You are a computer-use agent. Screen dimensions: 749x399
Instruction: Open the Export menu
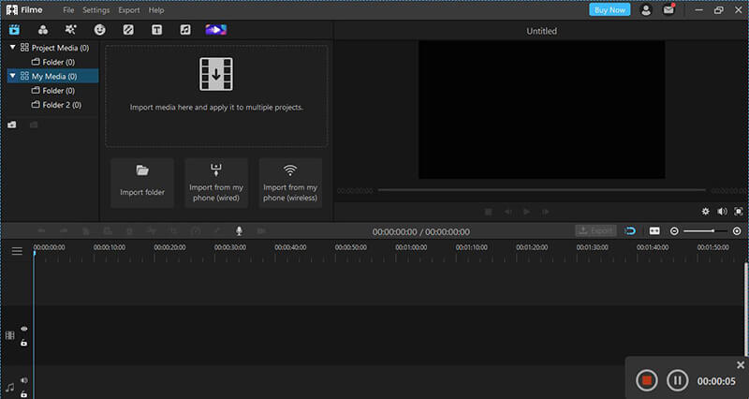coord(129,10)
